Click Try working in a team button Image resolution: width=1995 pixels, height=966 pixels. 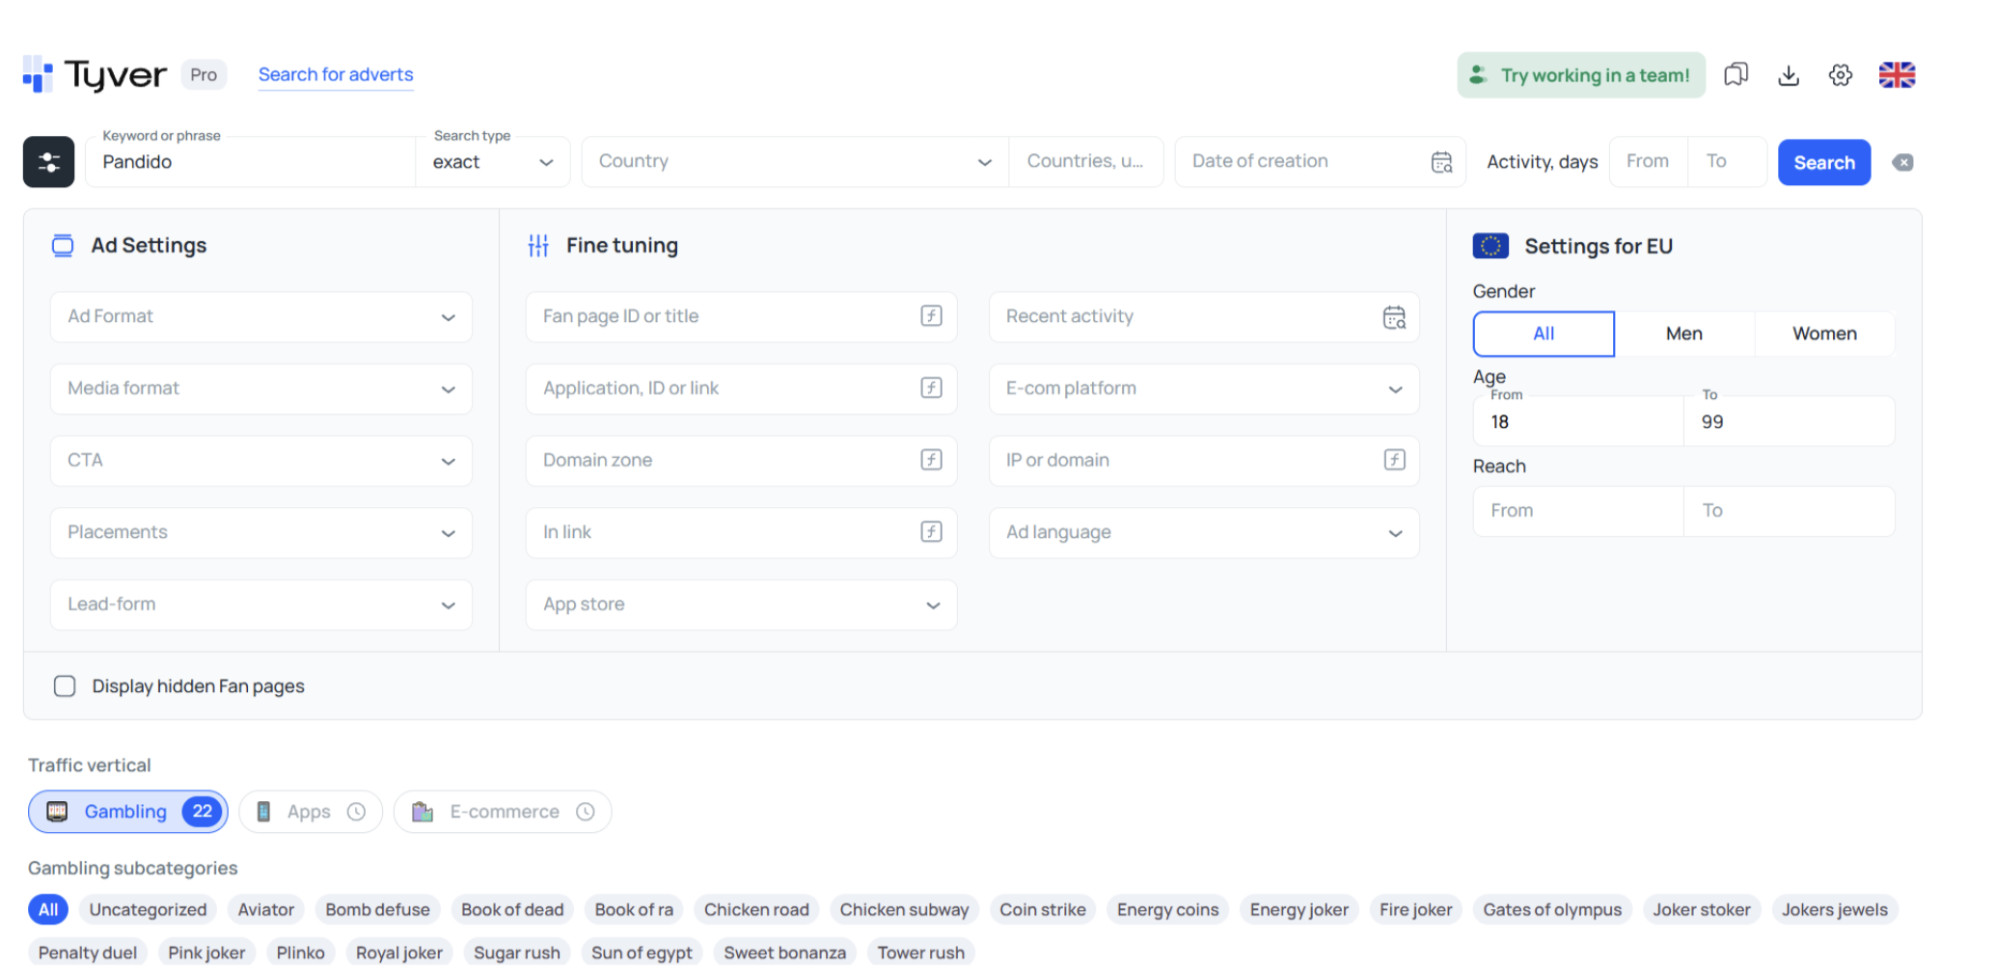(1581, 75)
